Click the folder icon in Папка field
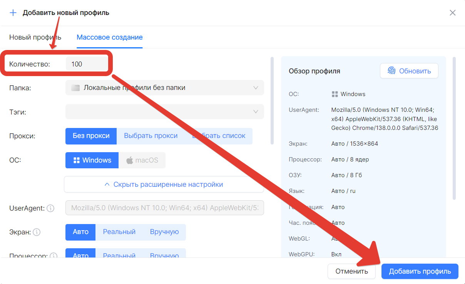Image resolution: width=465 pixels, height=284 pixels. click(x=75, y=88)
